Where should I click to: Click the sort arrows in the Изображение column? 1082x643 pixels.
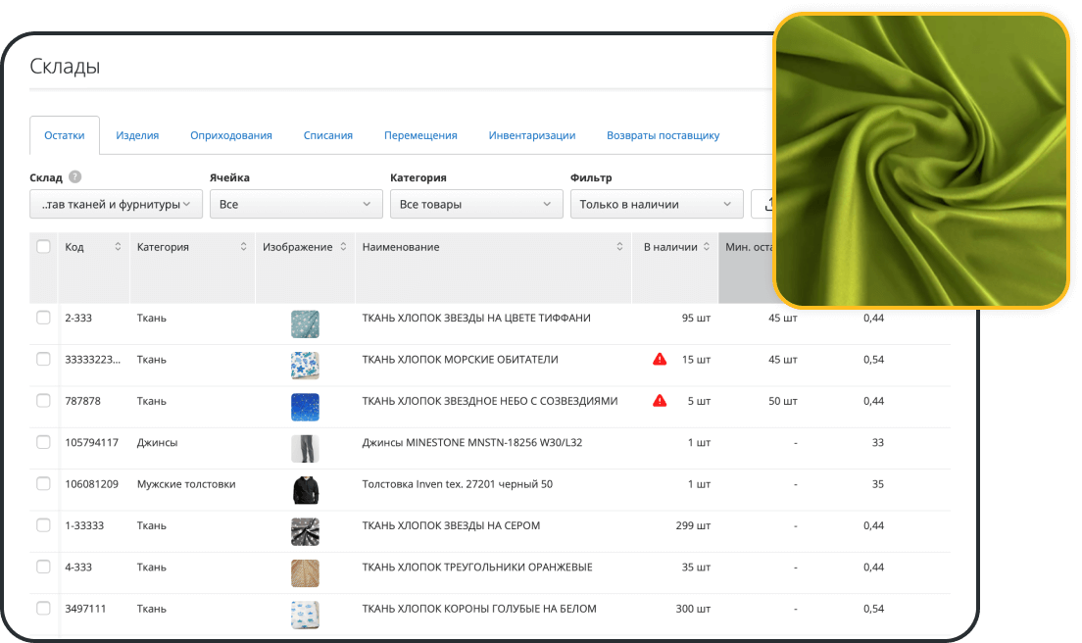(x=343, y=247)
